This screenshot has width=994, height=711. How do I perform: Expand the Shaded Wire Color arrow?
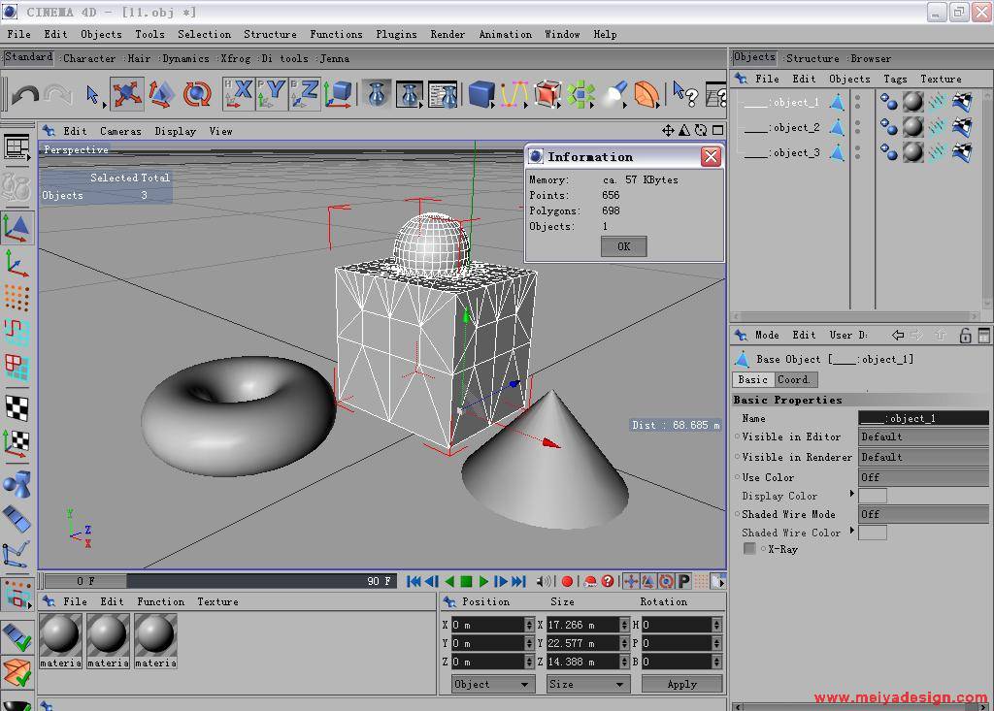pos(852,531)
